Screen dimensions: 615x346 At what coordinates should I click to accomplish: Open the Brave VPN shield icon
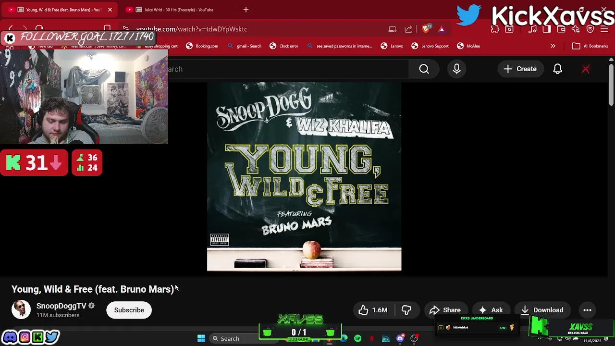click(590, 29)
